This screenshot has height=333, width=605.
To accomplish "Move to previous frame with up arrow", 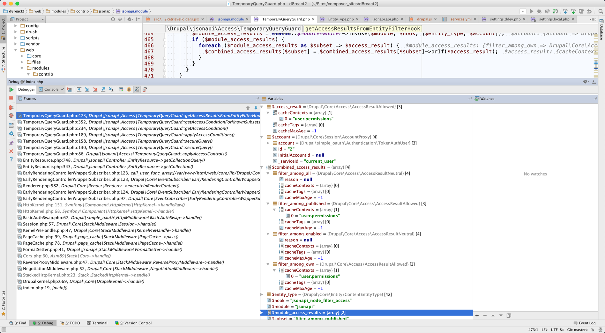I will click(248, 108).
